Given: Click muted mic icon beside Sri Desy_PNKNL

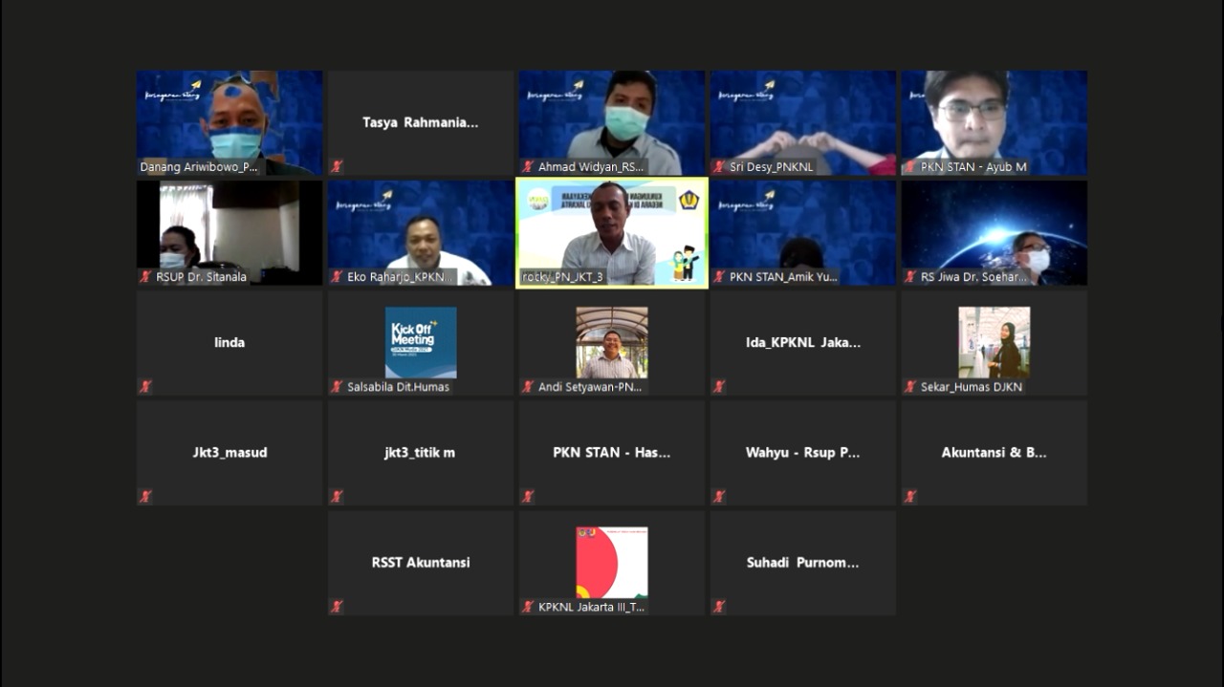Looking at the screenshot, I should (x=719, y=167).
